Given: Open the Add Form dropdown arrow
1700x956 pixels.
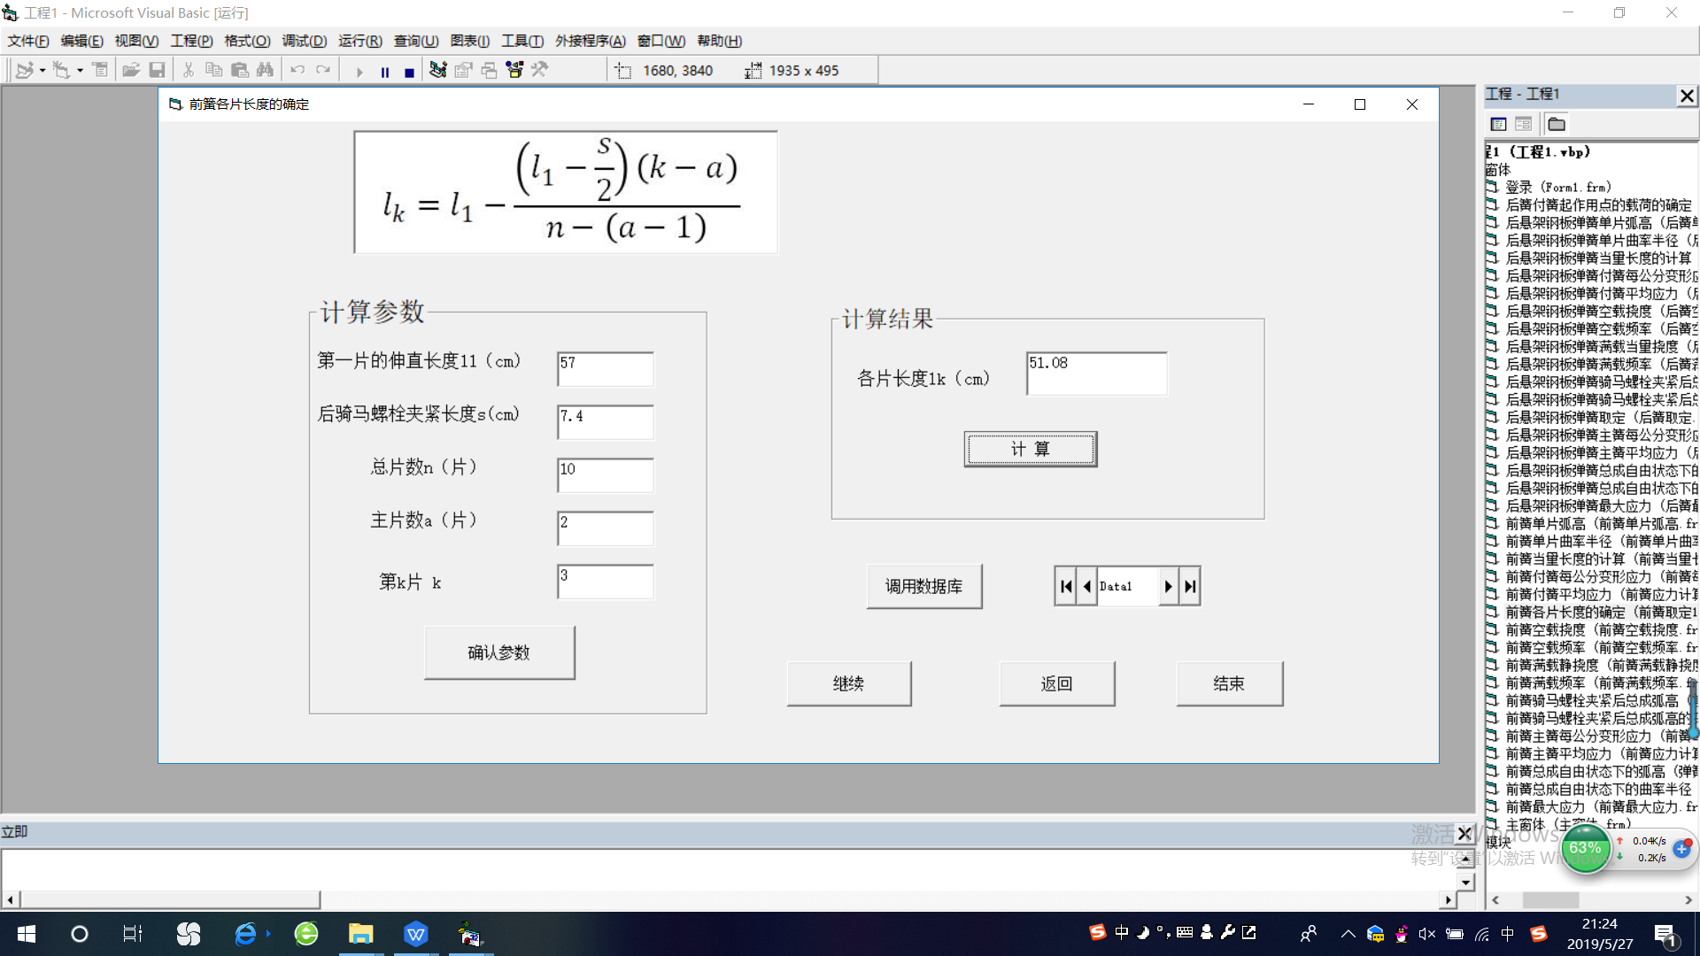Looking at the screenshot, I should [80, 71].
